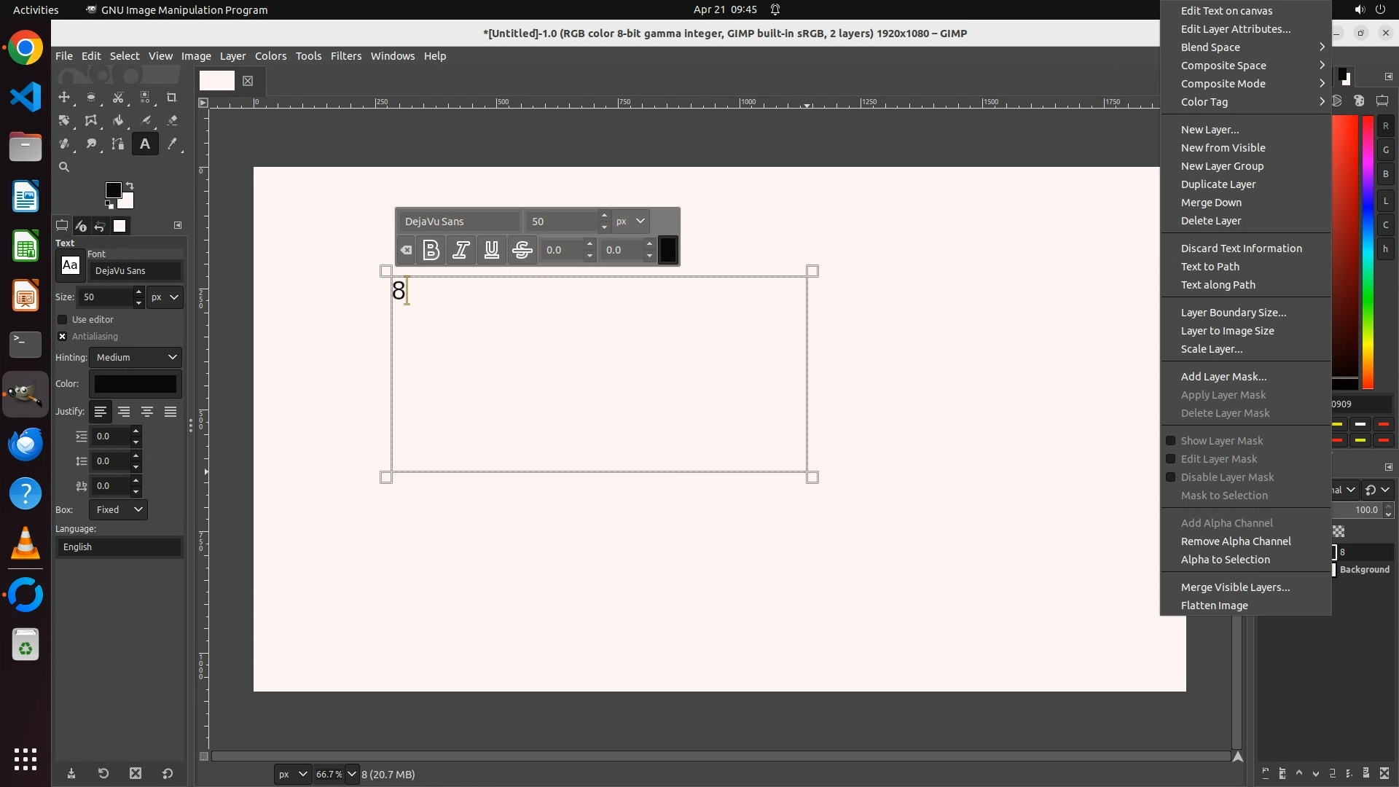Click Text to Path menu entry
Screen dimensions: 1399x787
point(1210,267)
